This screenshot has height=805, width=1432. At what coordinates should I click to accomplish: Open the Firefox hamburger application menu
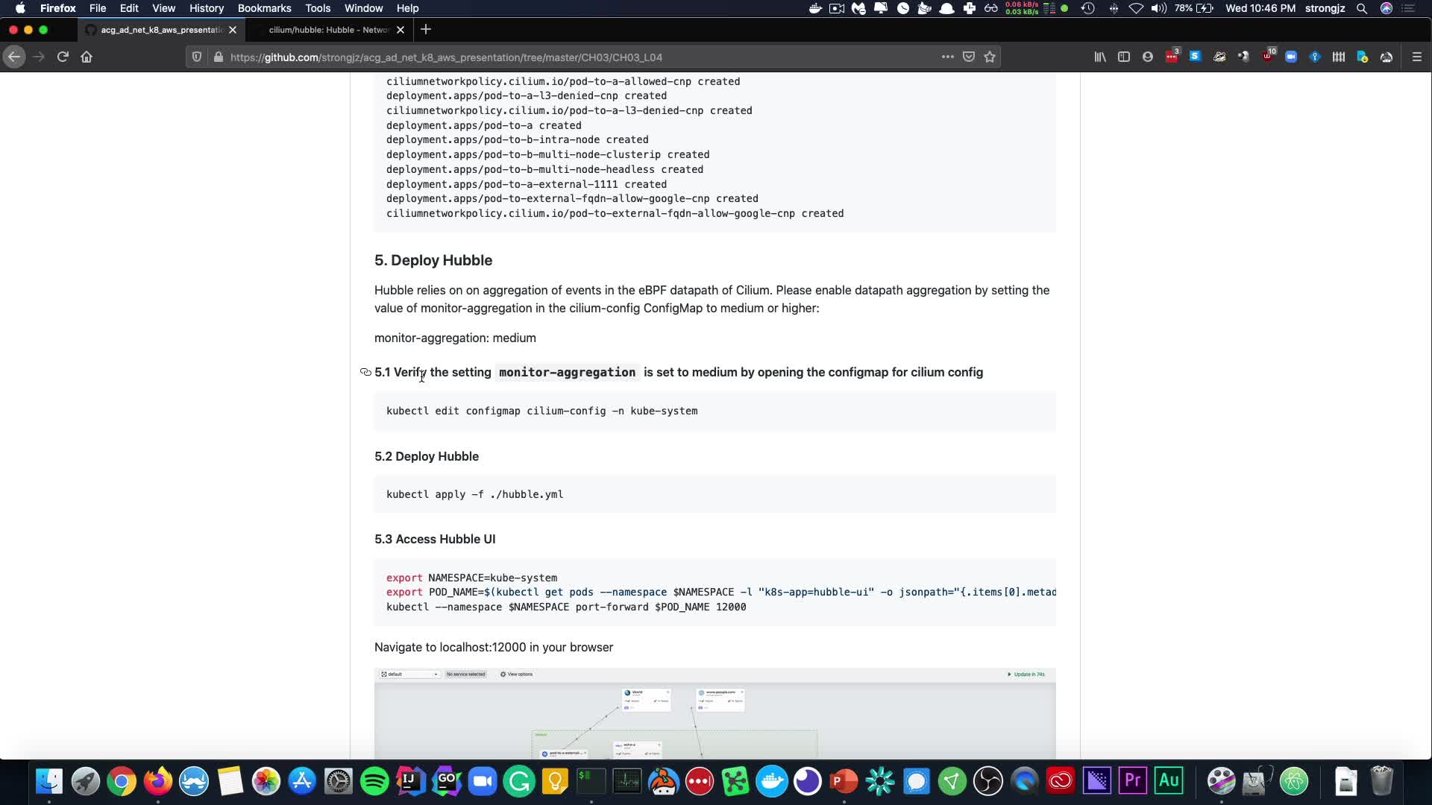click(1417, 57)
